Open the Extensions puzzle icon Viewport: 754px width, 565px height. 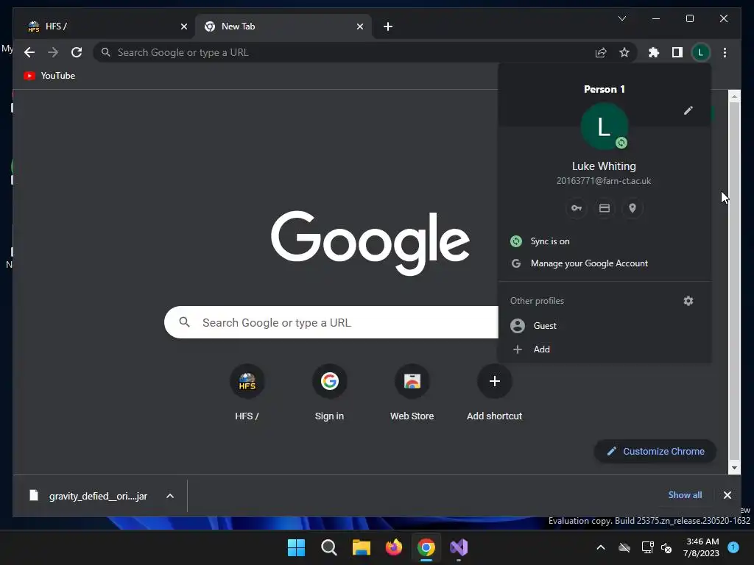click(x=654, y=52)
